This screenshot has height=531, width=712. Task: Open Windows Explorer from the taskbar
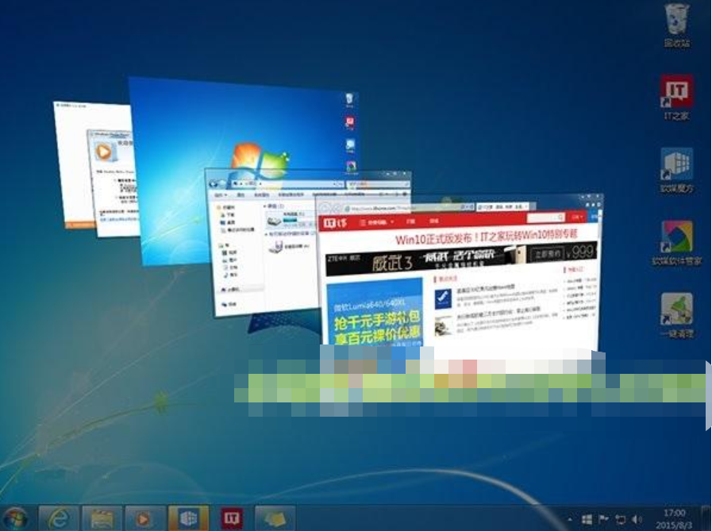pos(102,518)
